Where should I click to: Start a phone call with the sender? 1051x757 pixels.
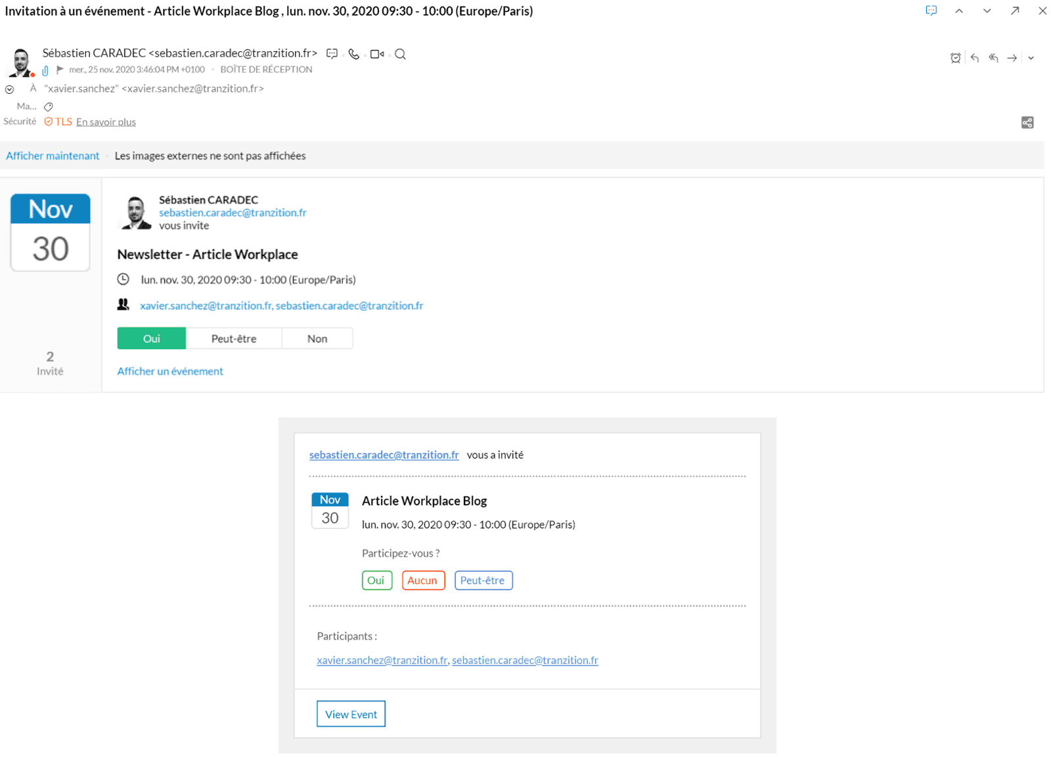tap(354, 54)
